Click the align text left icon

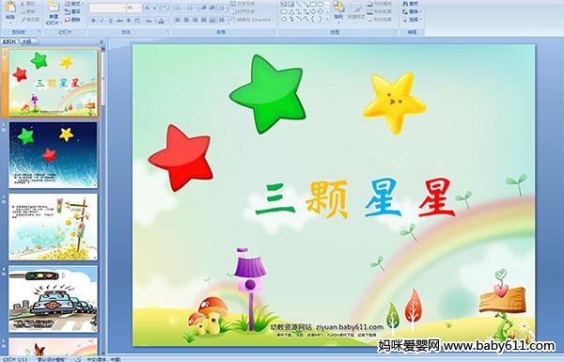178,20
